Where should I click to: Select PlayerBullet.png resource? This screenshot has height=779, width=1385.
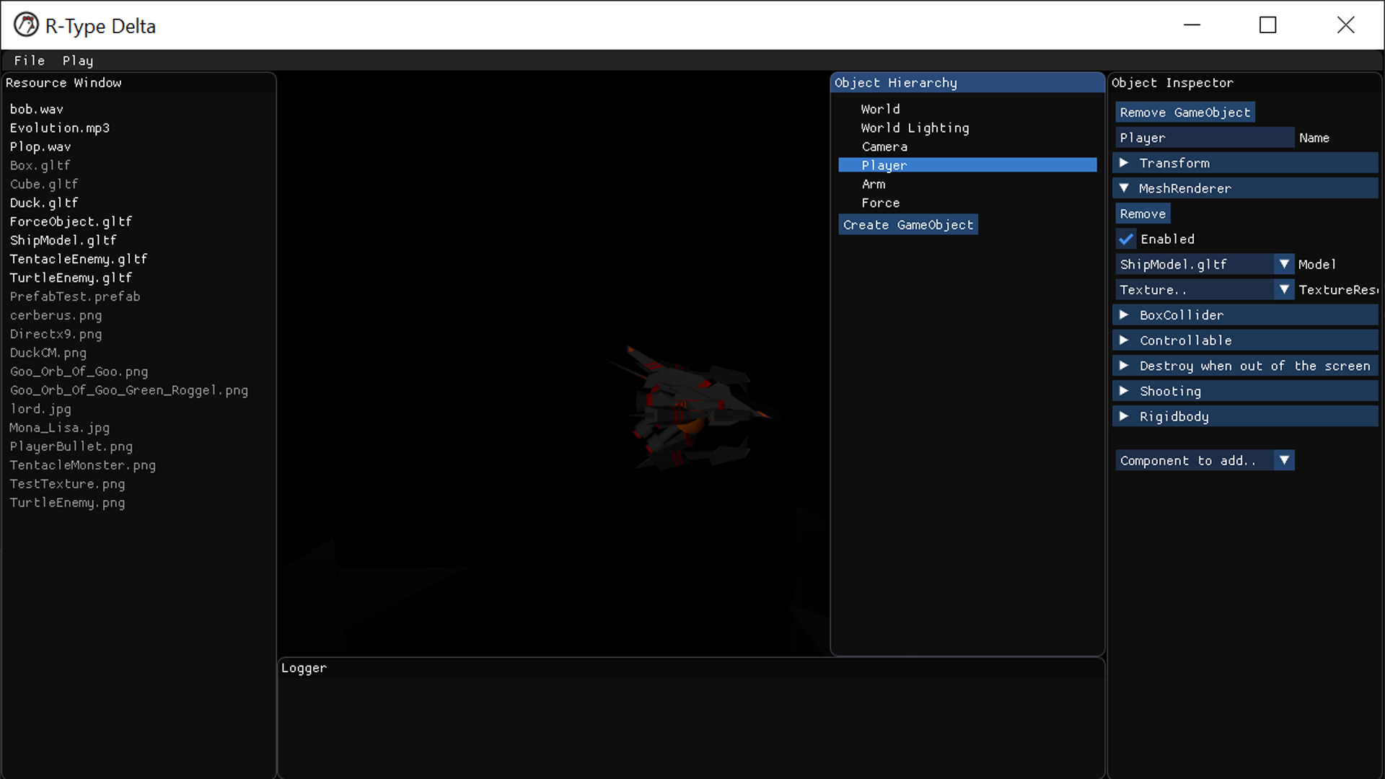[71, 446]
